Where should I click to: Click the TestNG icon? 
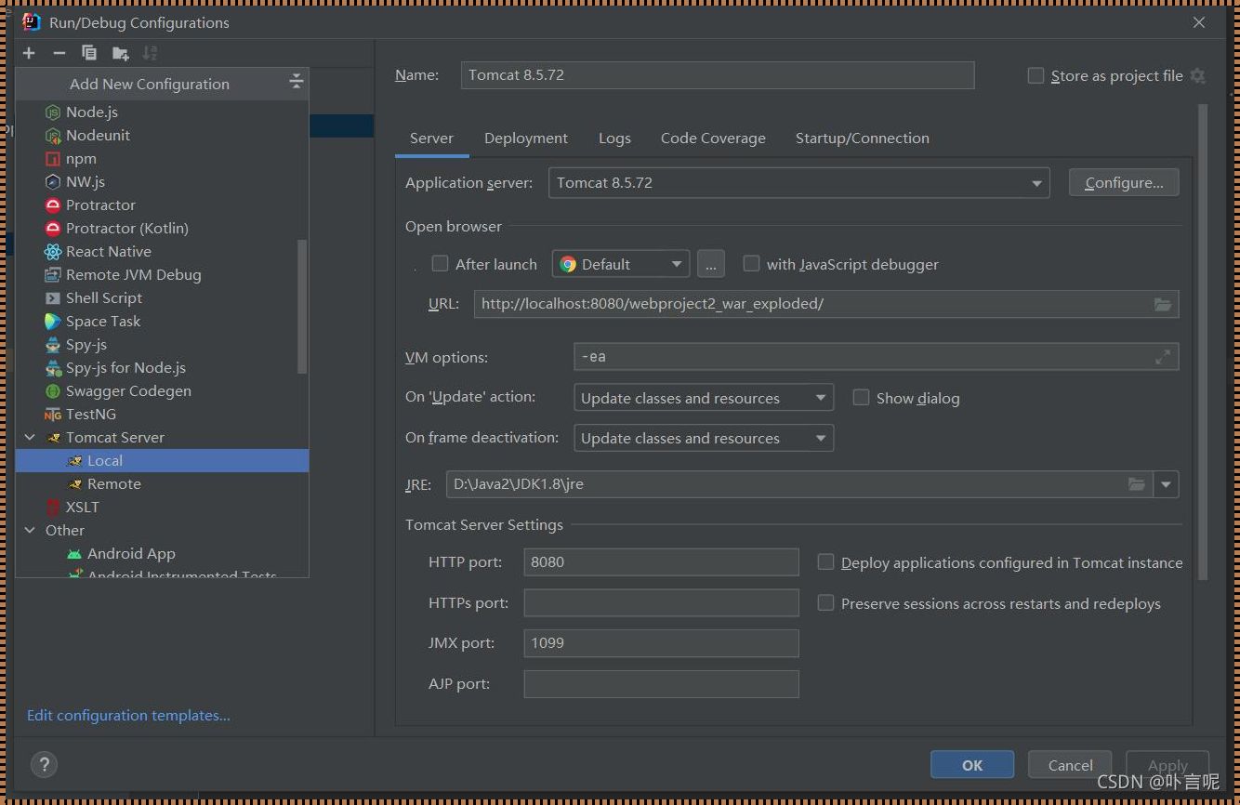[53, 414]
